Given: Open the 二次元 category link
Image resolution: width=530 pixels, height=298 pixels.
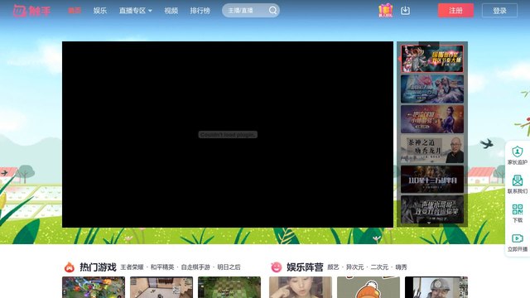Looking at the screenshot, I should click(379, 267).
